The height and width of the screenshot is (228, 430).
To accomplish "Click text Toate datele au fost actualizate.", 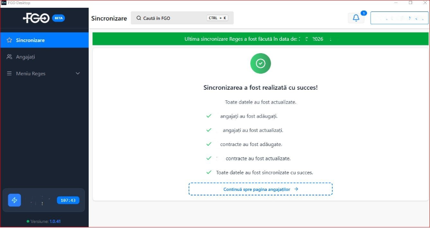I will click(x=260, y=102).
